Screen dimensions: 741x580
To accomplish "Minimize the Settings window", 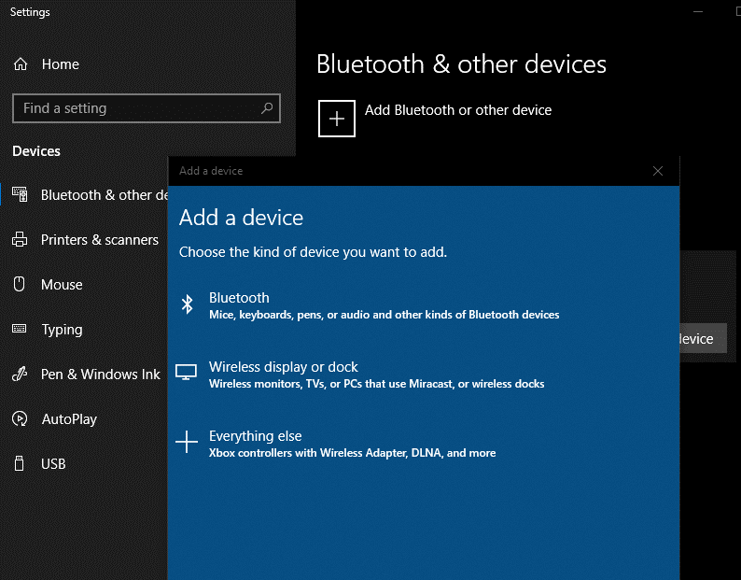I will (698, 11).
